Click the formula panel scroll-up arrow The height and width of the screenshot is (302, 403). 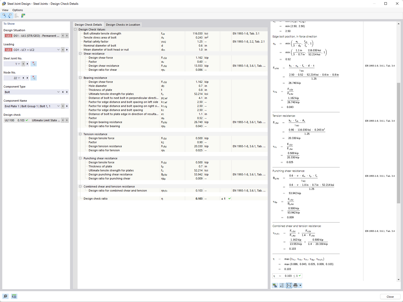click(398, 24)
